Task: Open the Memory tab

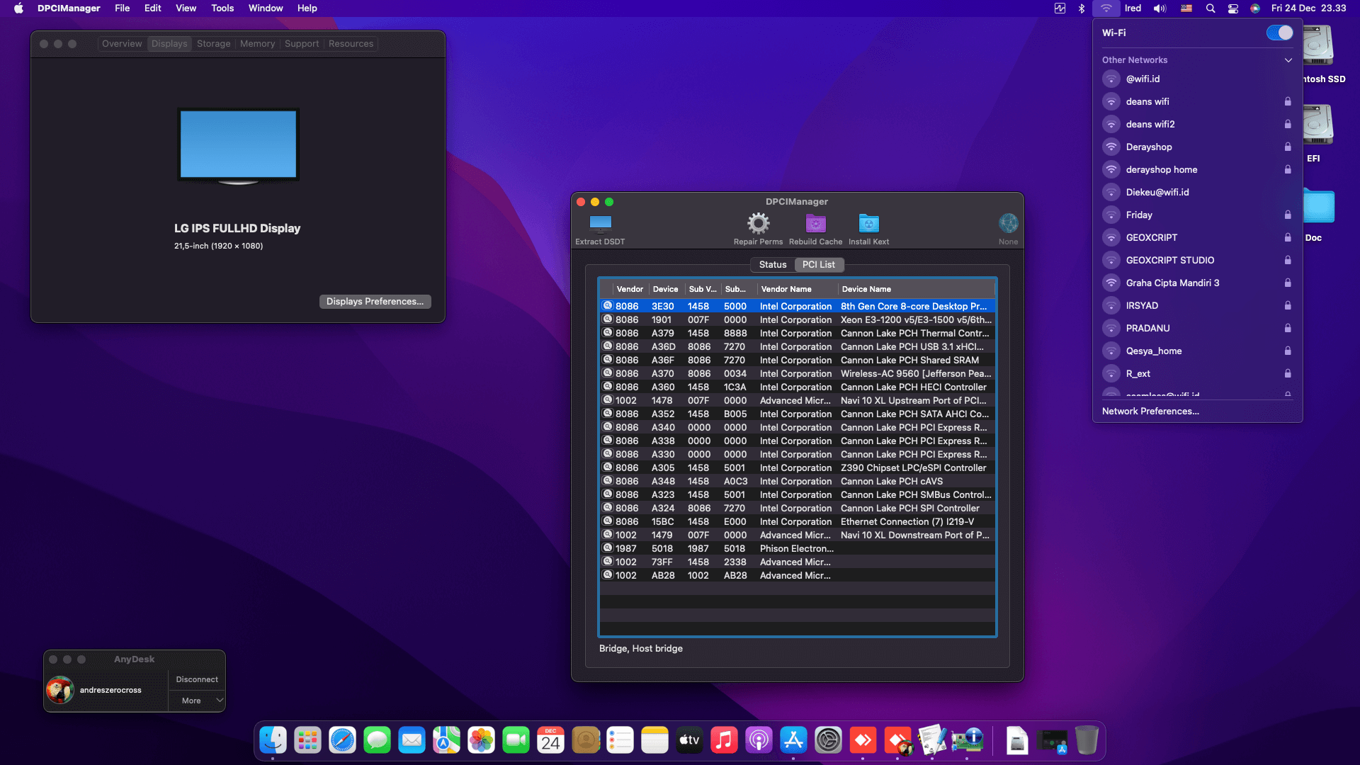Action: coord(257,44)
